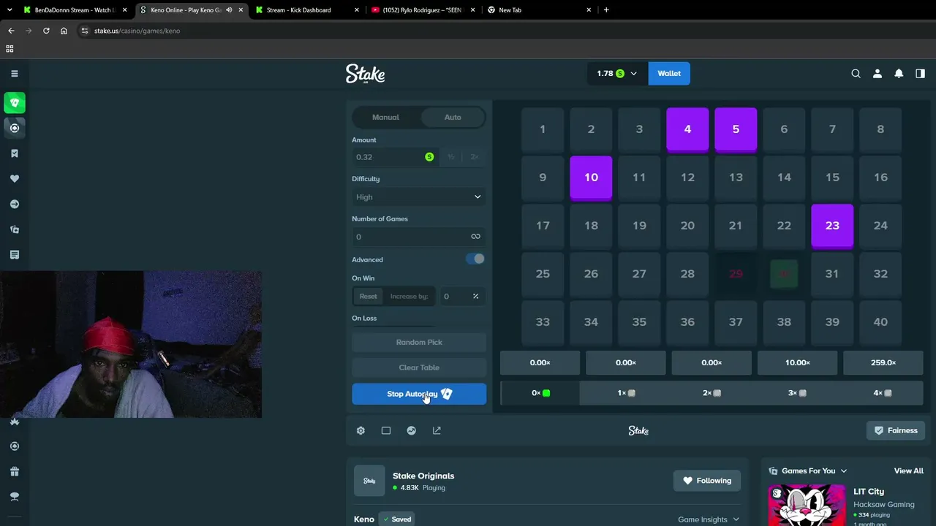Select Keno tile number 36
The image size is (936, 526).
[x=687, y=322]
